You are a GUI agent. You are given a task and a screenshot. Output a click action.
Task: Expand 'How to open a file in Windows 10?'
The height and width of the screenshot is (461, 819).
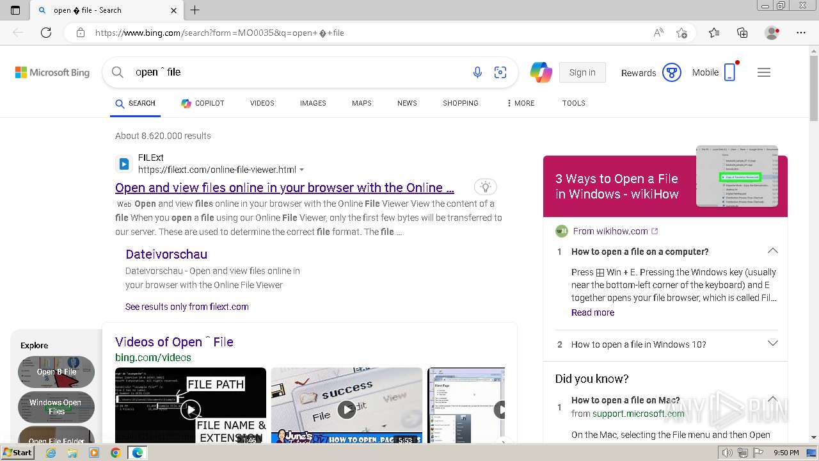773,344
